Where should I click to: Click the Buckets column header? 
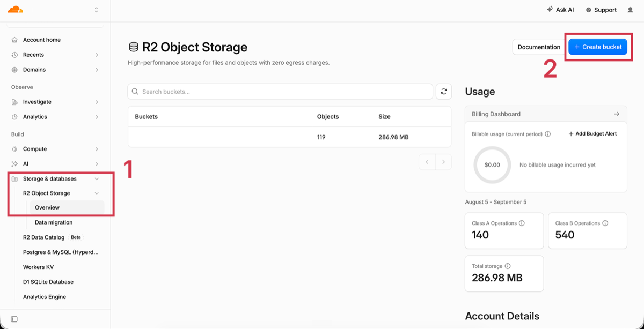click(x=147, y=116)
